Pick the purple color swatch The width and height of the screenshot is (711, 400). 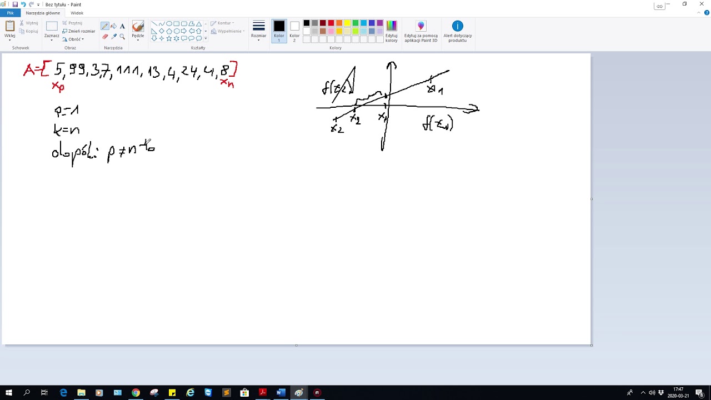coord(380,23)
